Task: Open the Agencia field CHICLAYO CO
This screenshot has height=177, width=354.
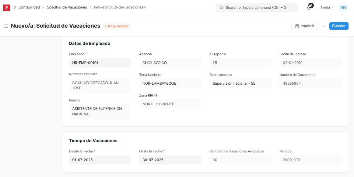Action: [x=170, y=63]
